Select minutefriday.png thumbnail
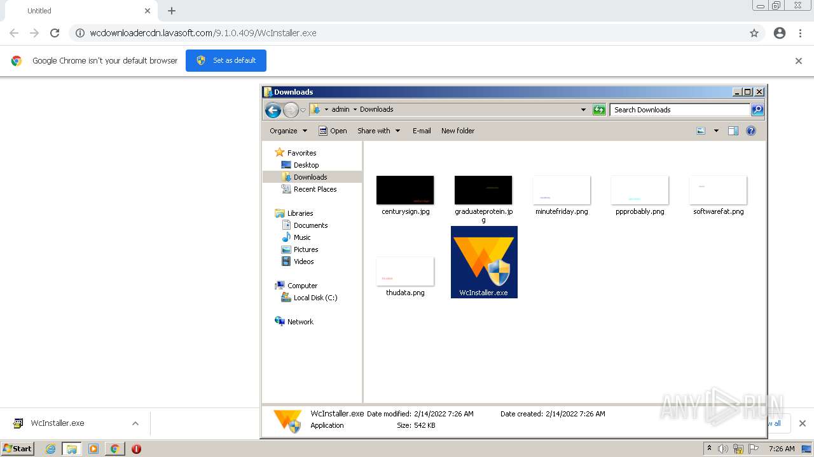Image resolution: width=814 pixels, height=457 pixels. [x=562, y=190]
